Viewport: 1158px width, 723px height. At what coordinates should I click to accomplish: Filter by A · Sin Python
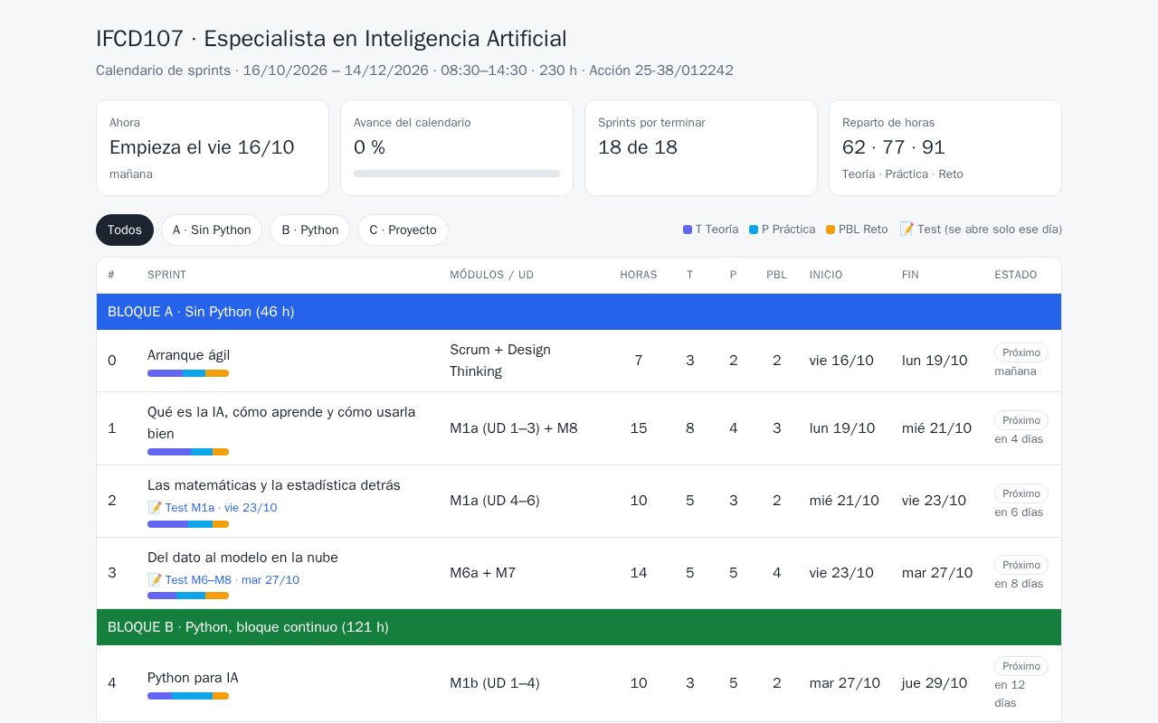point(212,230)
